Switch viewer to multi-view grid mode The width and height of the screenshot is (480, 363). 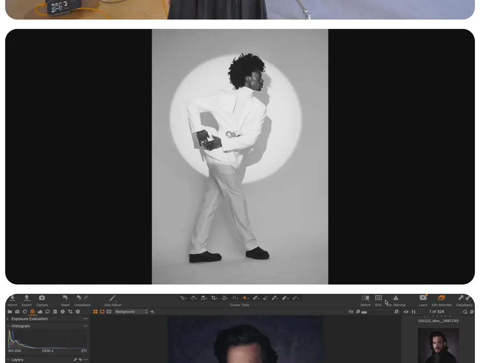[95, 312]
